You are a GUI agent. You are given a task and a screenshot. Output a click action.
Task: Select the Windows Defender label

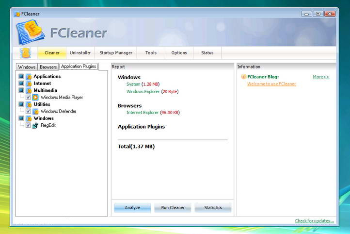pos(59,111)
